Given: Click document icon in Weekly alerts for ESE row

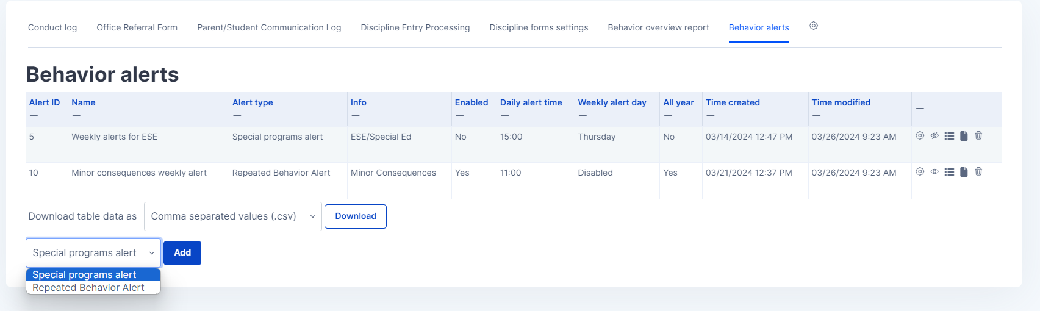Looking at the screenshot, I should coord(964,136).
